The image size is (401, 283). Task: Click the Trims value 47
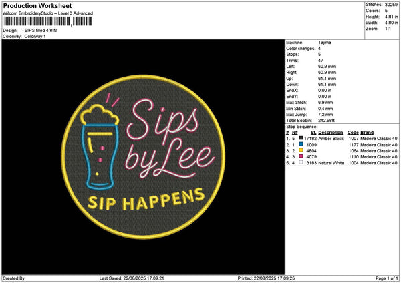coord(321,61)
